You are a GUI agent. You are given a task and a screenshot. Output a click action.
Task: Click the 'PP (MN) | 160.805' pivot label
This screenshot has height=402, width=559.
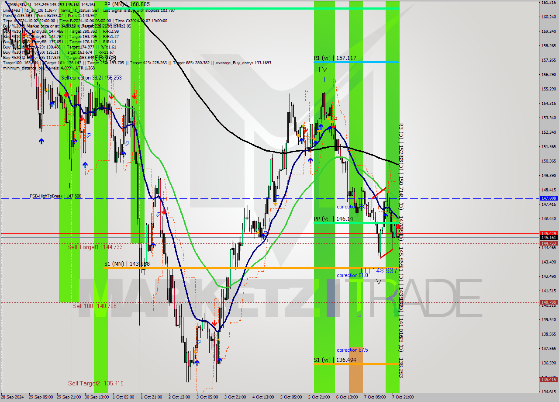(x=127, y=4)
